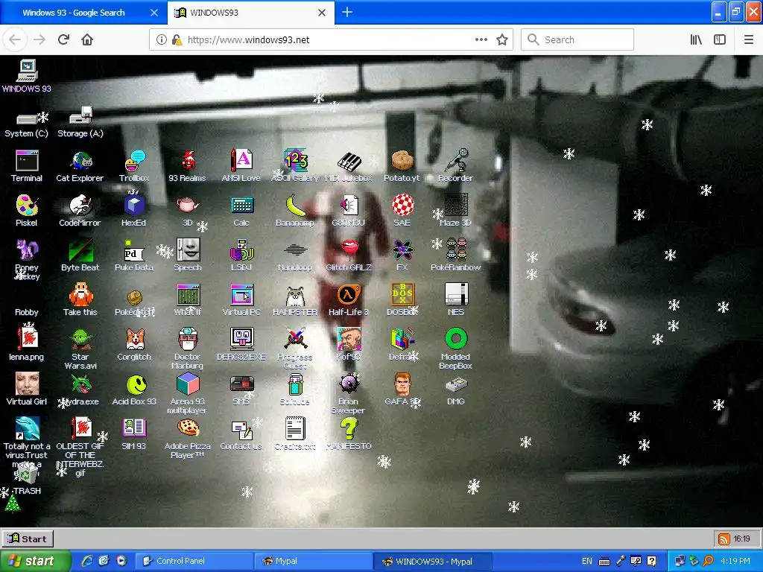Screen dimensions: 763x572
Task: Click the URL address bar
Action: coord(331,39)
